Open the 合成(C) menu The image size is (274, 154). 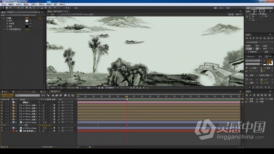[x=19, y=4]
